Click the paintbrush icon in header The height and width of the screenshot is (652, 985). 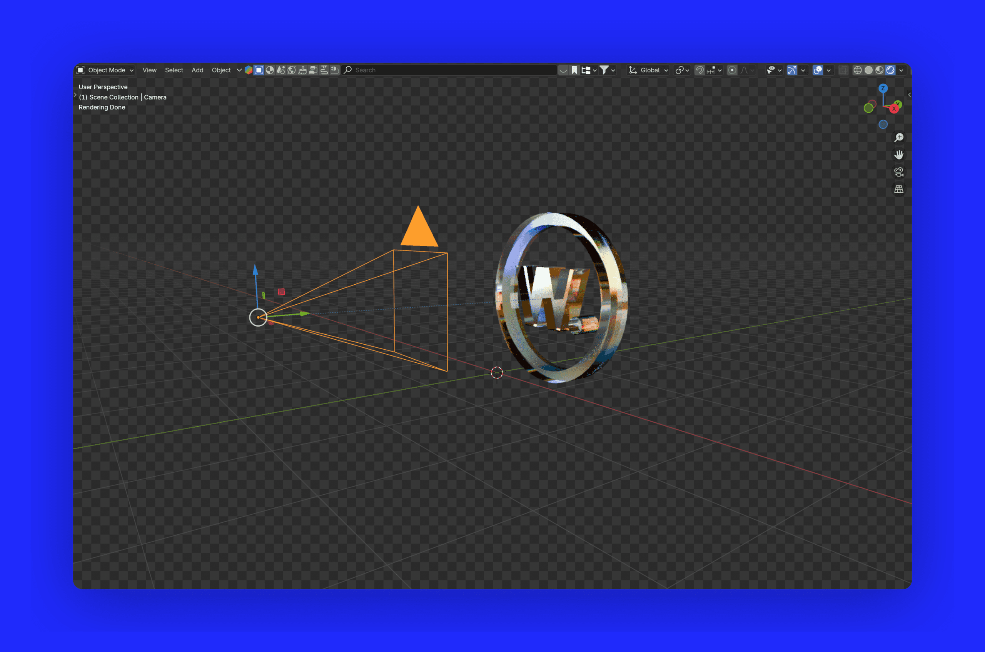click(x=302, y=70)
